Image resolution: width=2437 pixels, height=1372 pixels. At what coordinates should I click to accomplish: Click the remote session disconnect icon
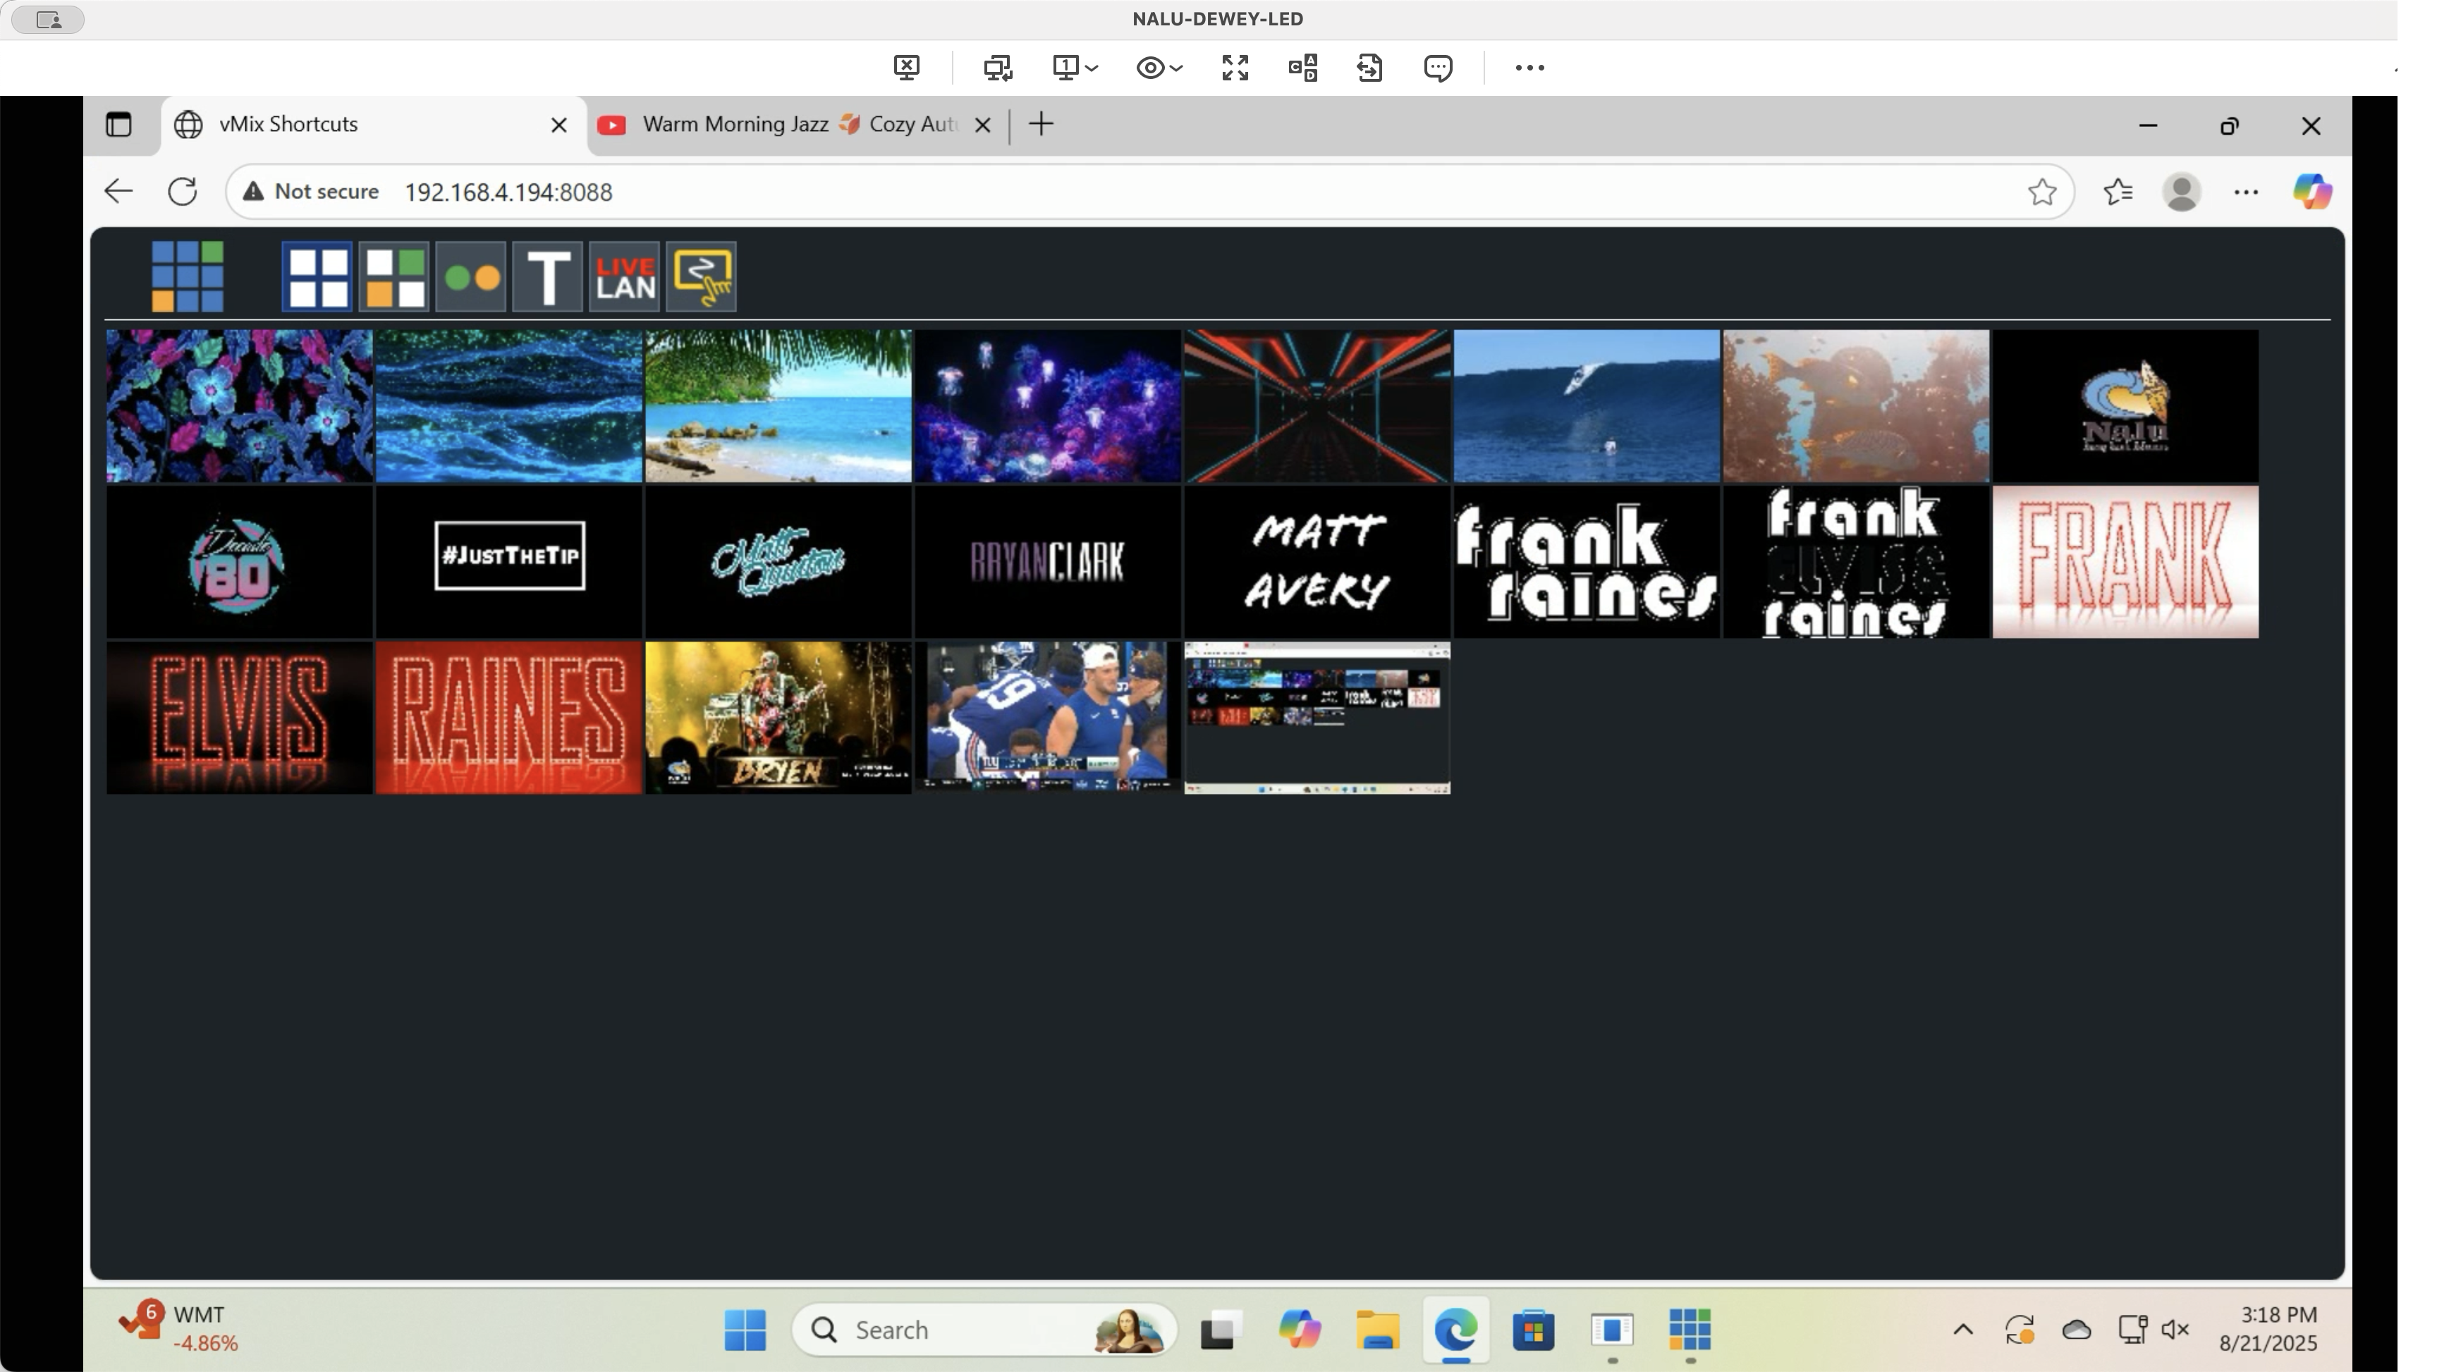[906, 67]
